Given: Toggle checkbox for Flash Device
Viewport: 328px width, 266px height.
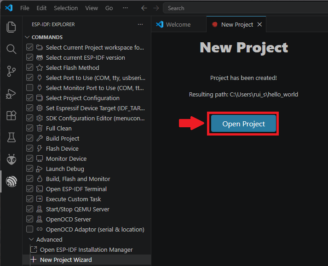Looking at the screenshot, I should [x=30, y=148].
